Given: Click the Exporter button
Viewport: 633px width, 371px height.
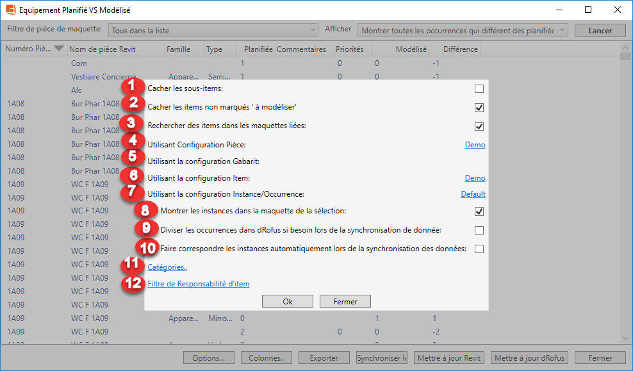Looking at the screenshot, I should coord(324,358).
